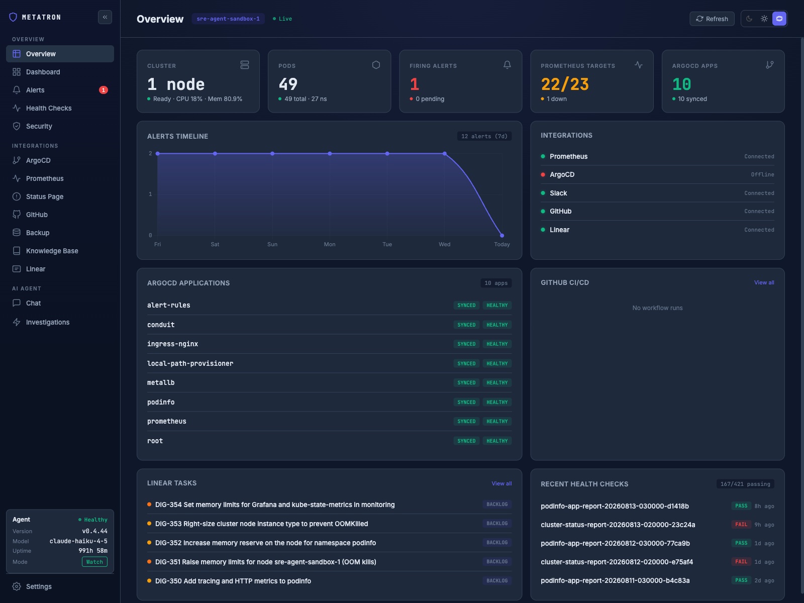Click the Slack integration row
Screen dimensions: 804x603
click(657, 193)
